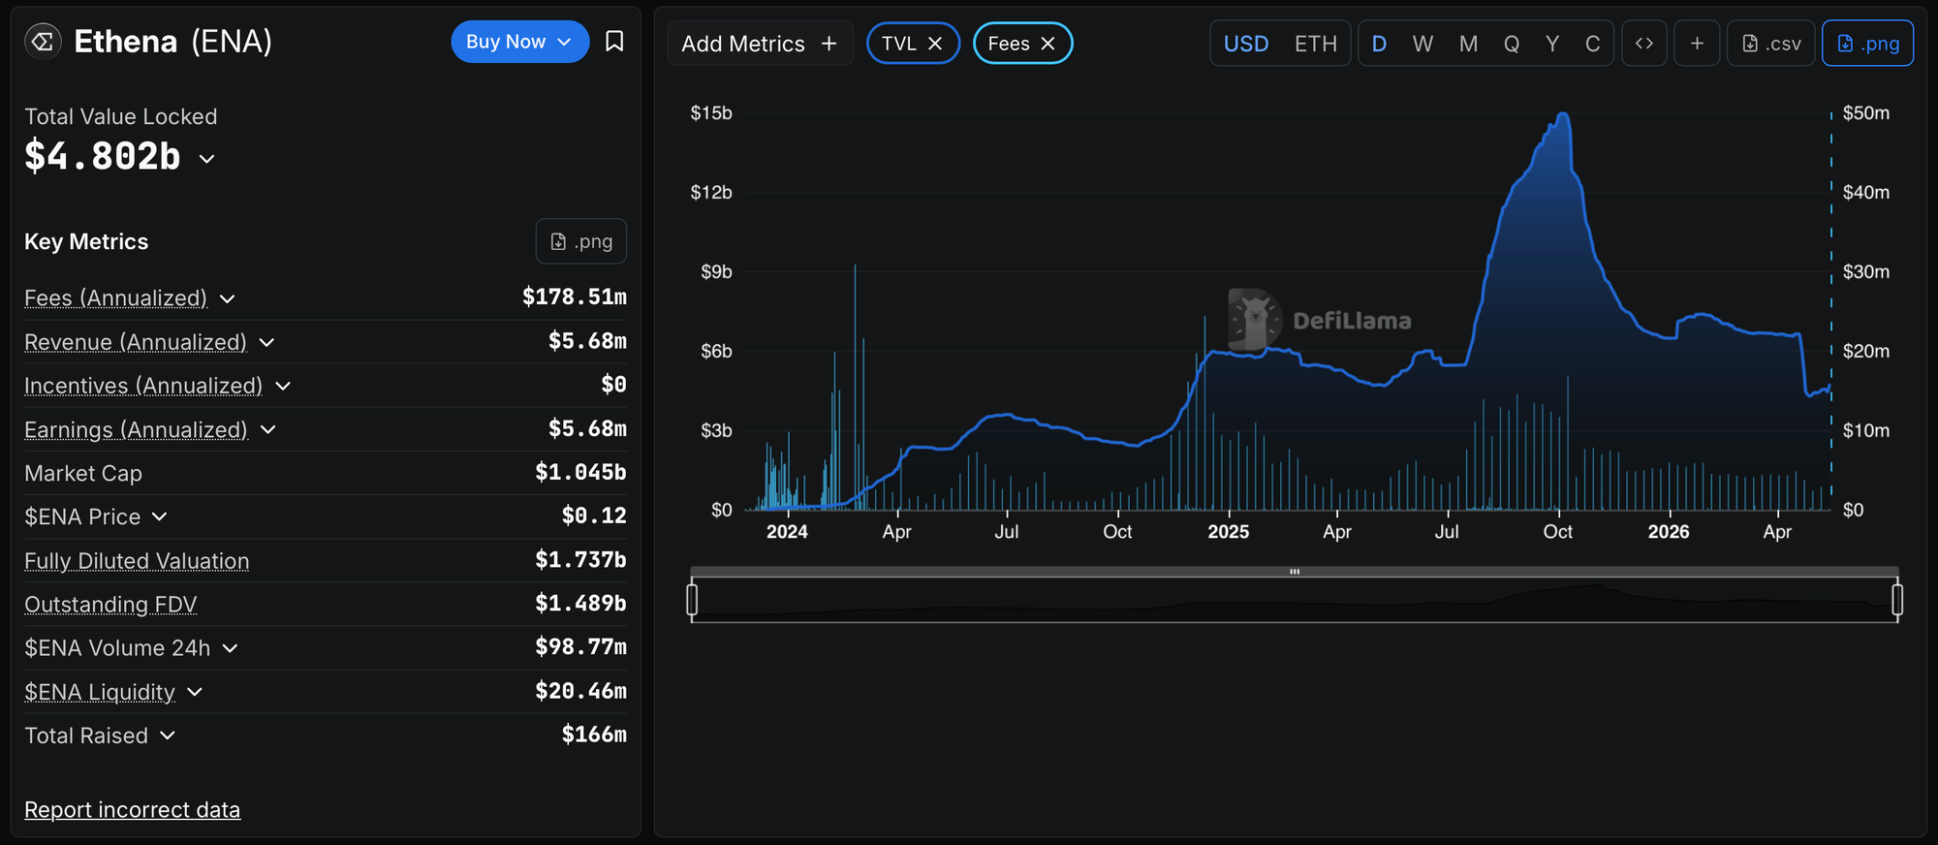Click the $15b left axis label
Image resolution: width=1938 pixels, height=845 pixels.
(711, 113)
